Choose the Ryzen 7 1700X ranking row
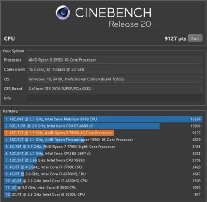Image resolution: width=207 pixels, height=202 pixels. (x=103, y=147)
